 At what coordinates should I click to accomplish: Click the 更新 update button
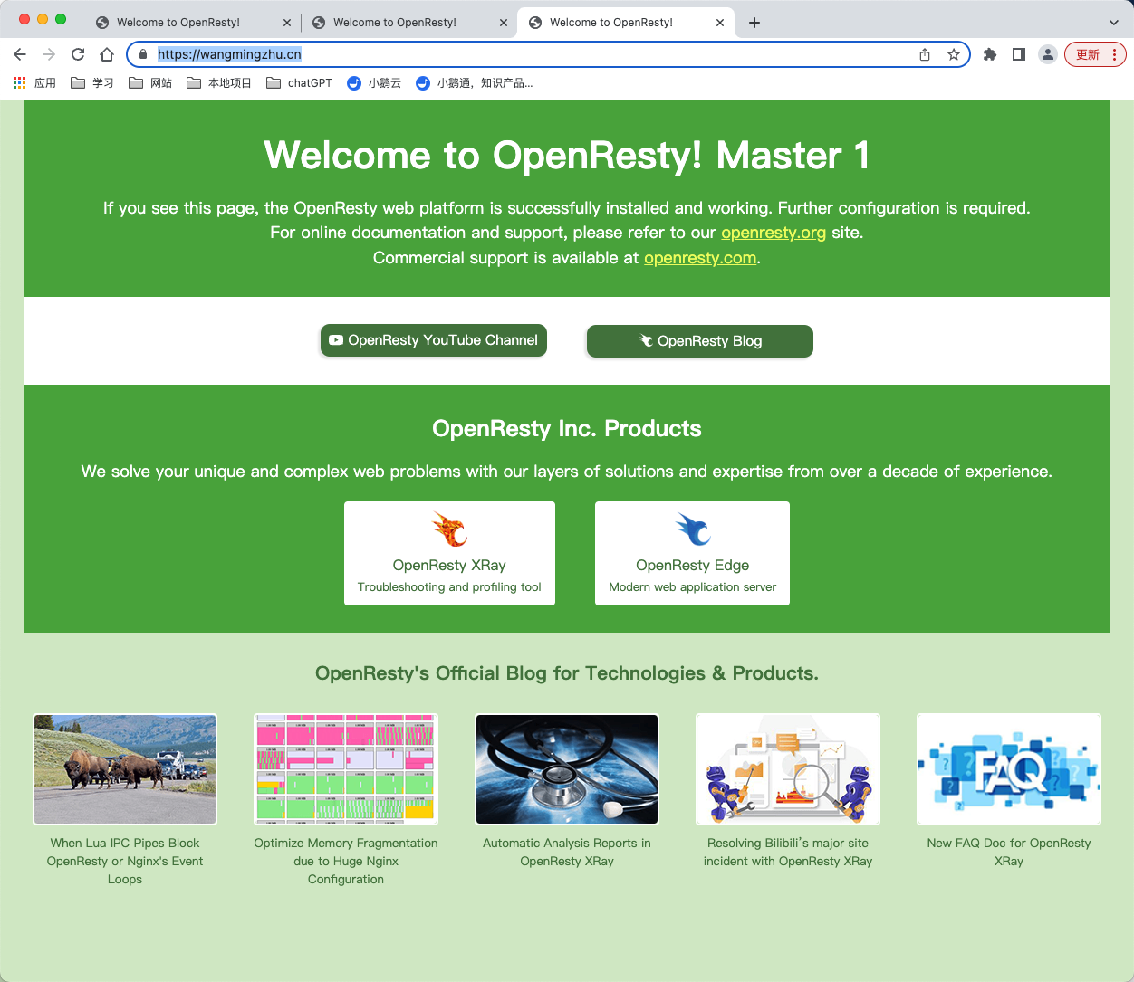click(x=1095, y=54)
